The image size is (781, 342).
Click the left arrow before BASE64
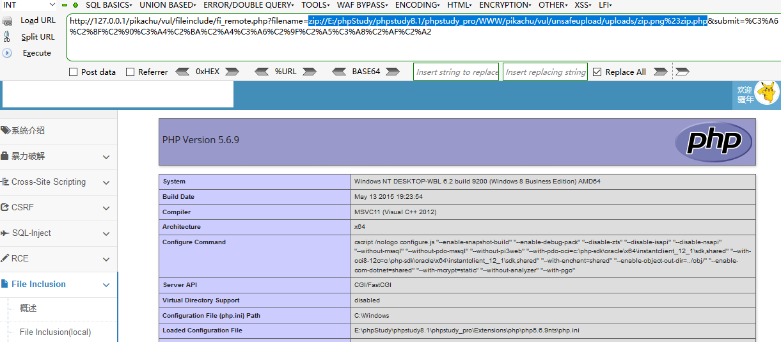pos(339,72)
